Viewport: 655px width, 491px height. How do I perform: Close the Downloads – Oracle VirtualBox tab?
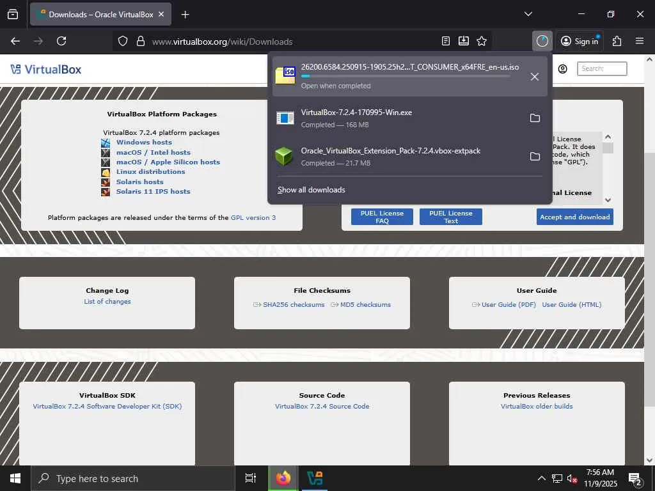click(x=161, y=15)
